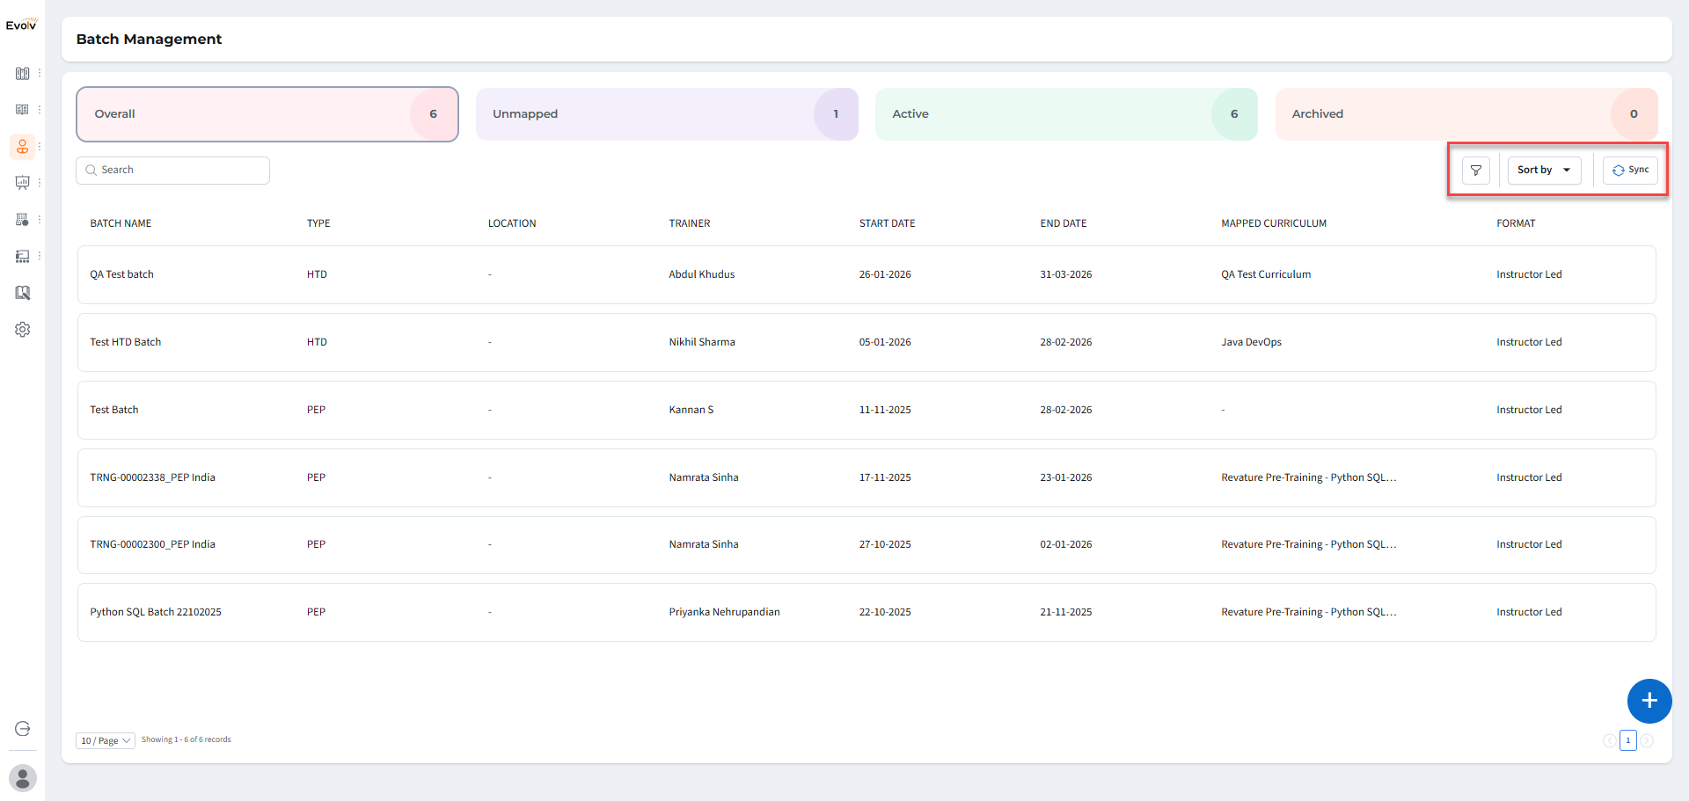Open the QA Test batch row
1689x801 pixels.
[866, 275]
